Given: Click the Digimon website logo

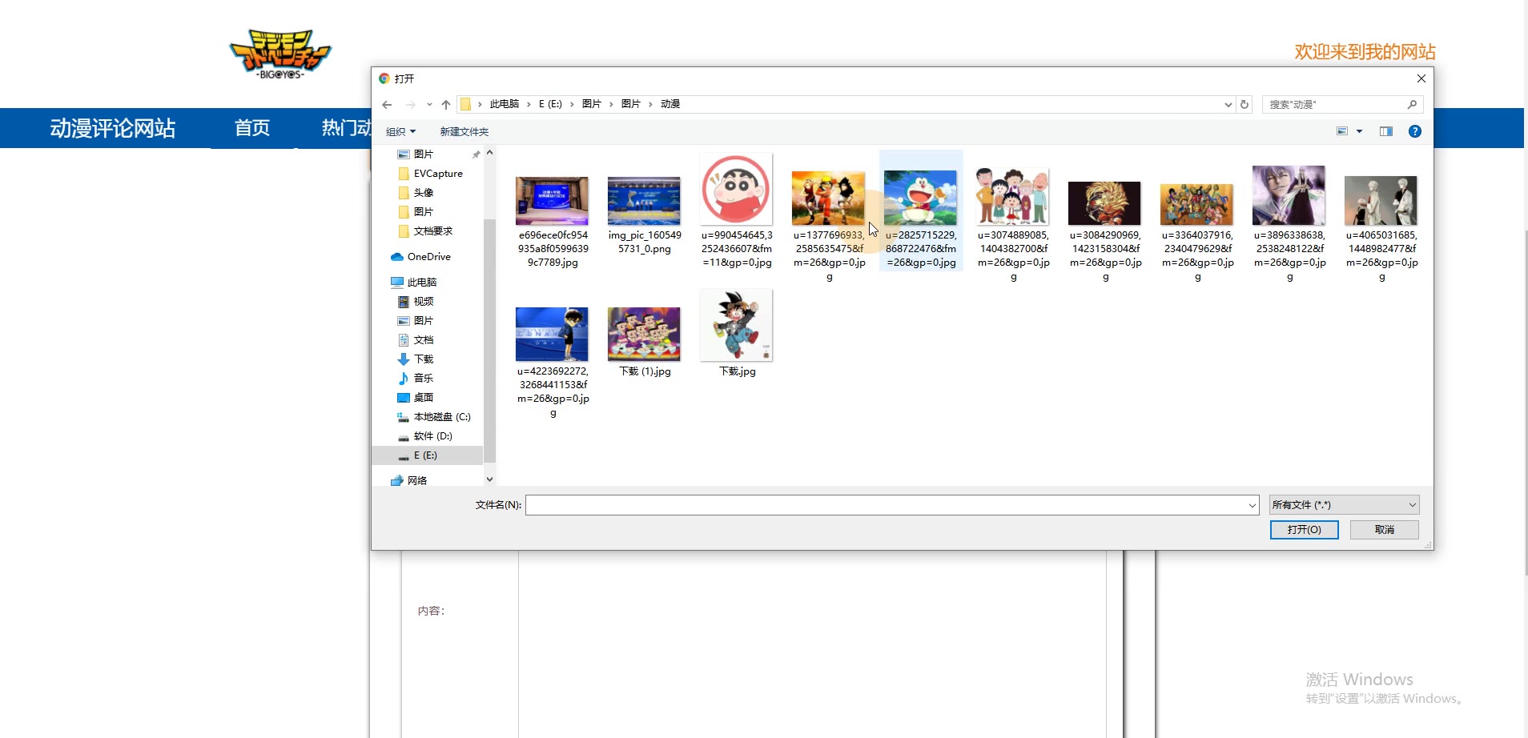Looking at the screenshot, I should click(x=280, y=54).
